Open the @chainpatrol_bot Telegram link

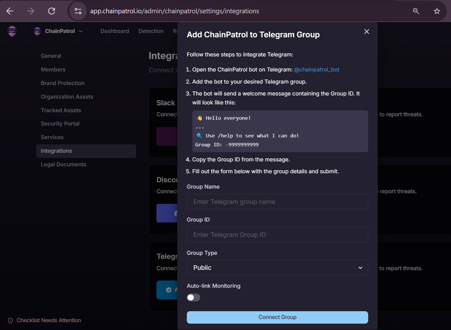coord(317,70)
